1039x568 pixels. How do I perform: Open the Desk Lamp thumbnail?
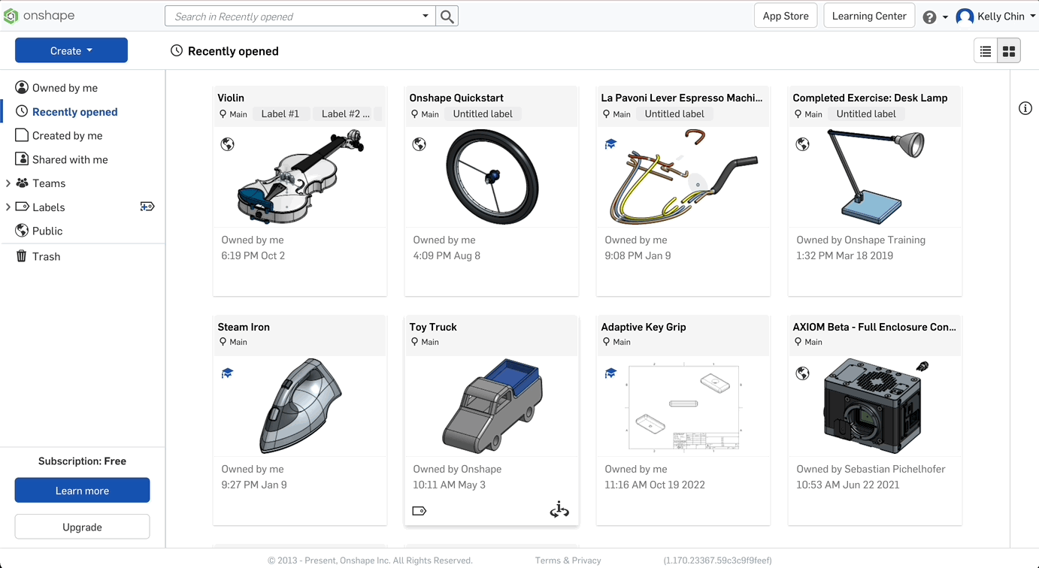875,177
